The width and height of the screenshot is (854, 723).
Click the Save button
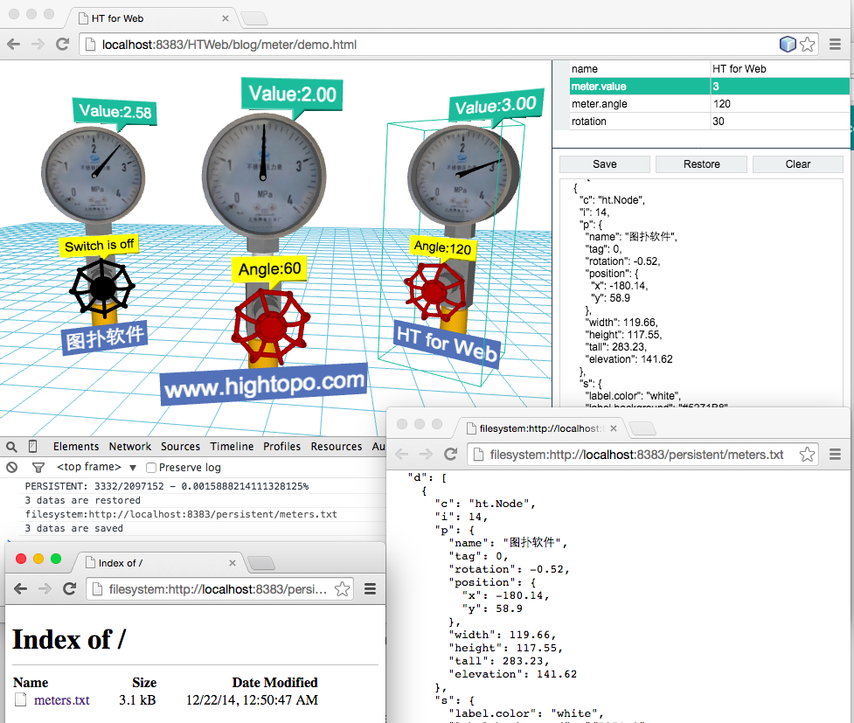pos(604,163)
